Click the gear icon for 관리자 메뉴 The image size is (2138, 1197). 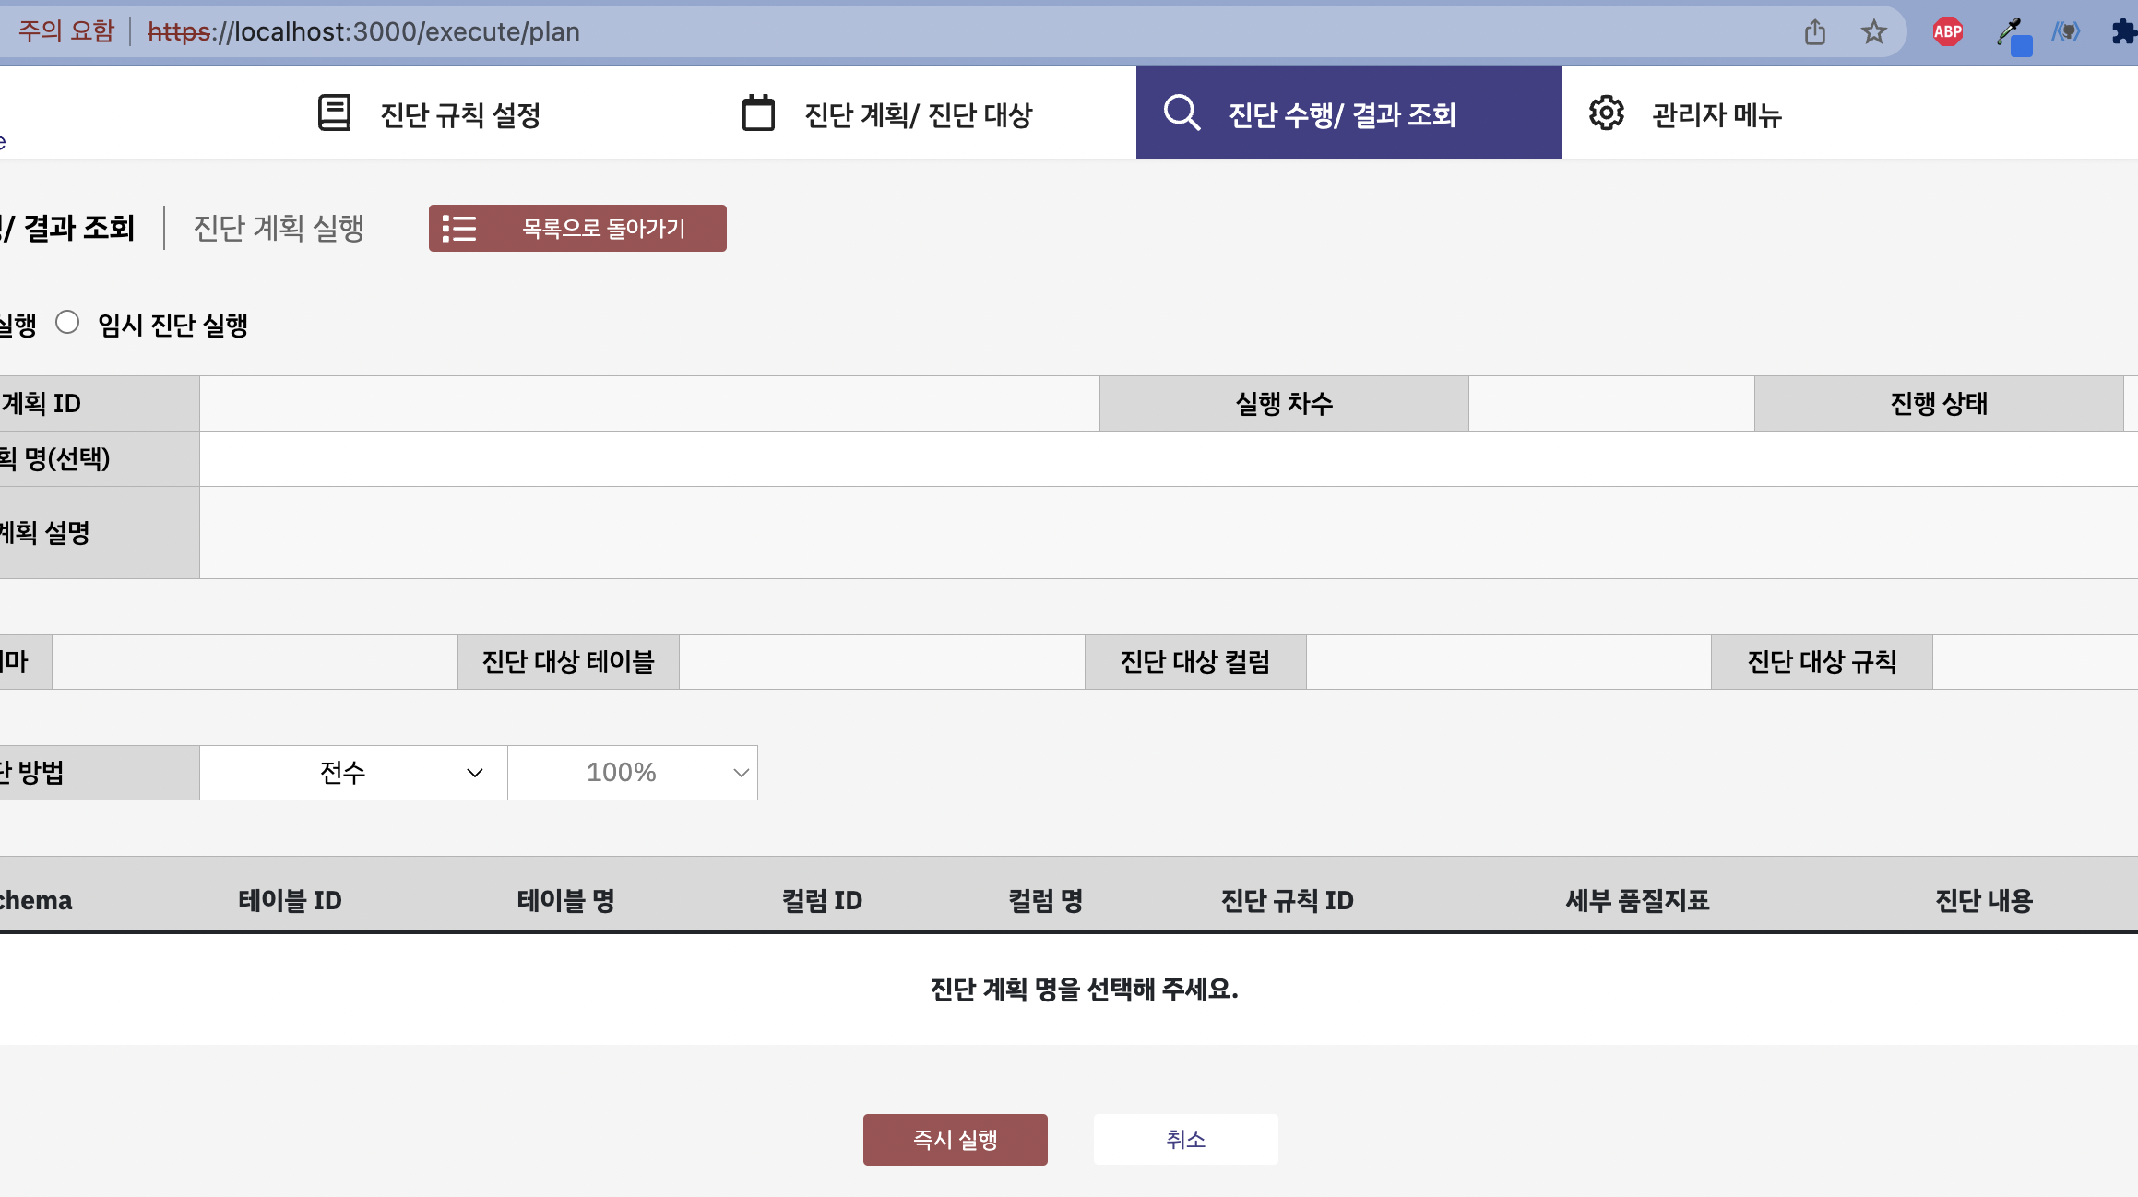pos(1606,113)
